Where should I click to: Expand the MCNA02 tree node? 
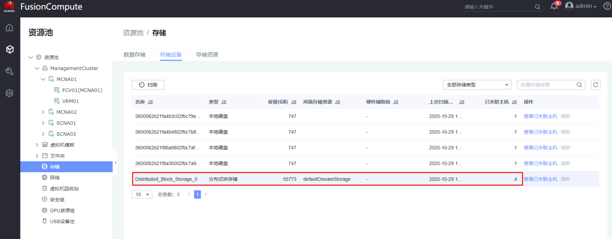click(x=43, y=112)
